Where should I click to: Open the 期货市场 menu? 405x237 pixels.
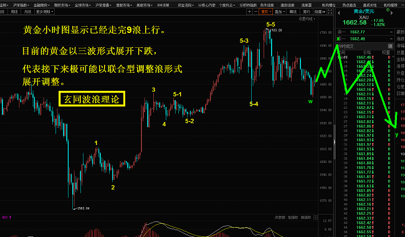62,5
